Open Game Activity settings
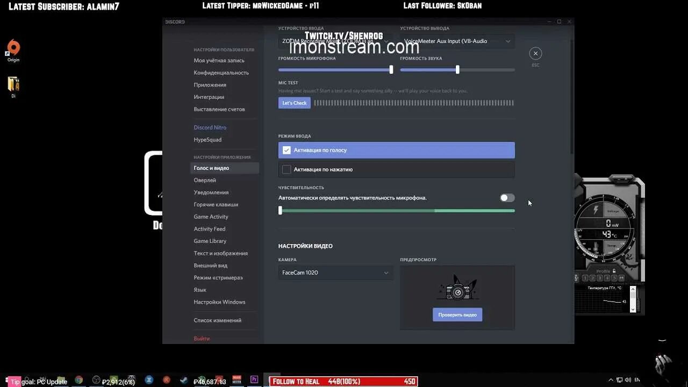Viewport: 688px width, 387px height. tap(211, 217)
